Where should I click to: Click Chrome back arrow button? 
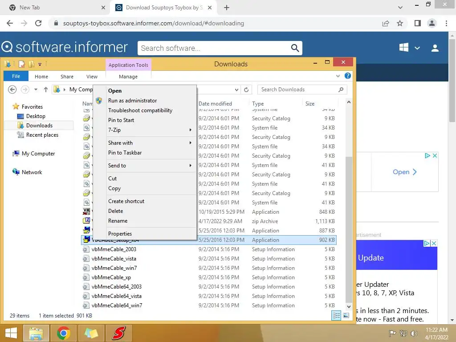10,23
